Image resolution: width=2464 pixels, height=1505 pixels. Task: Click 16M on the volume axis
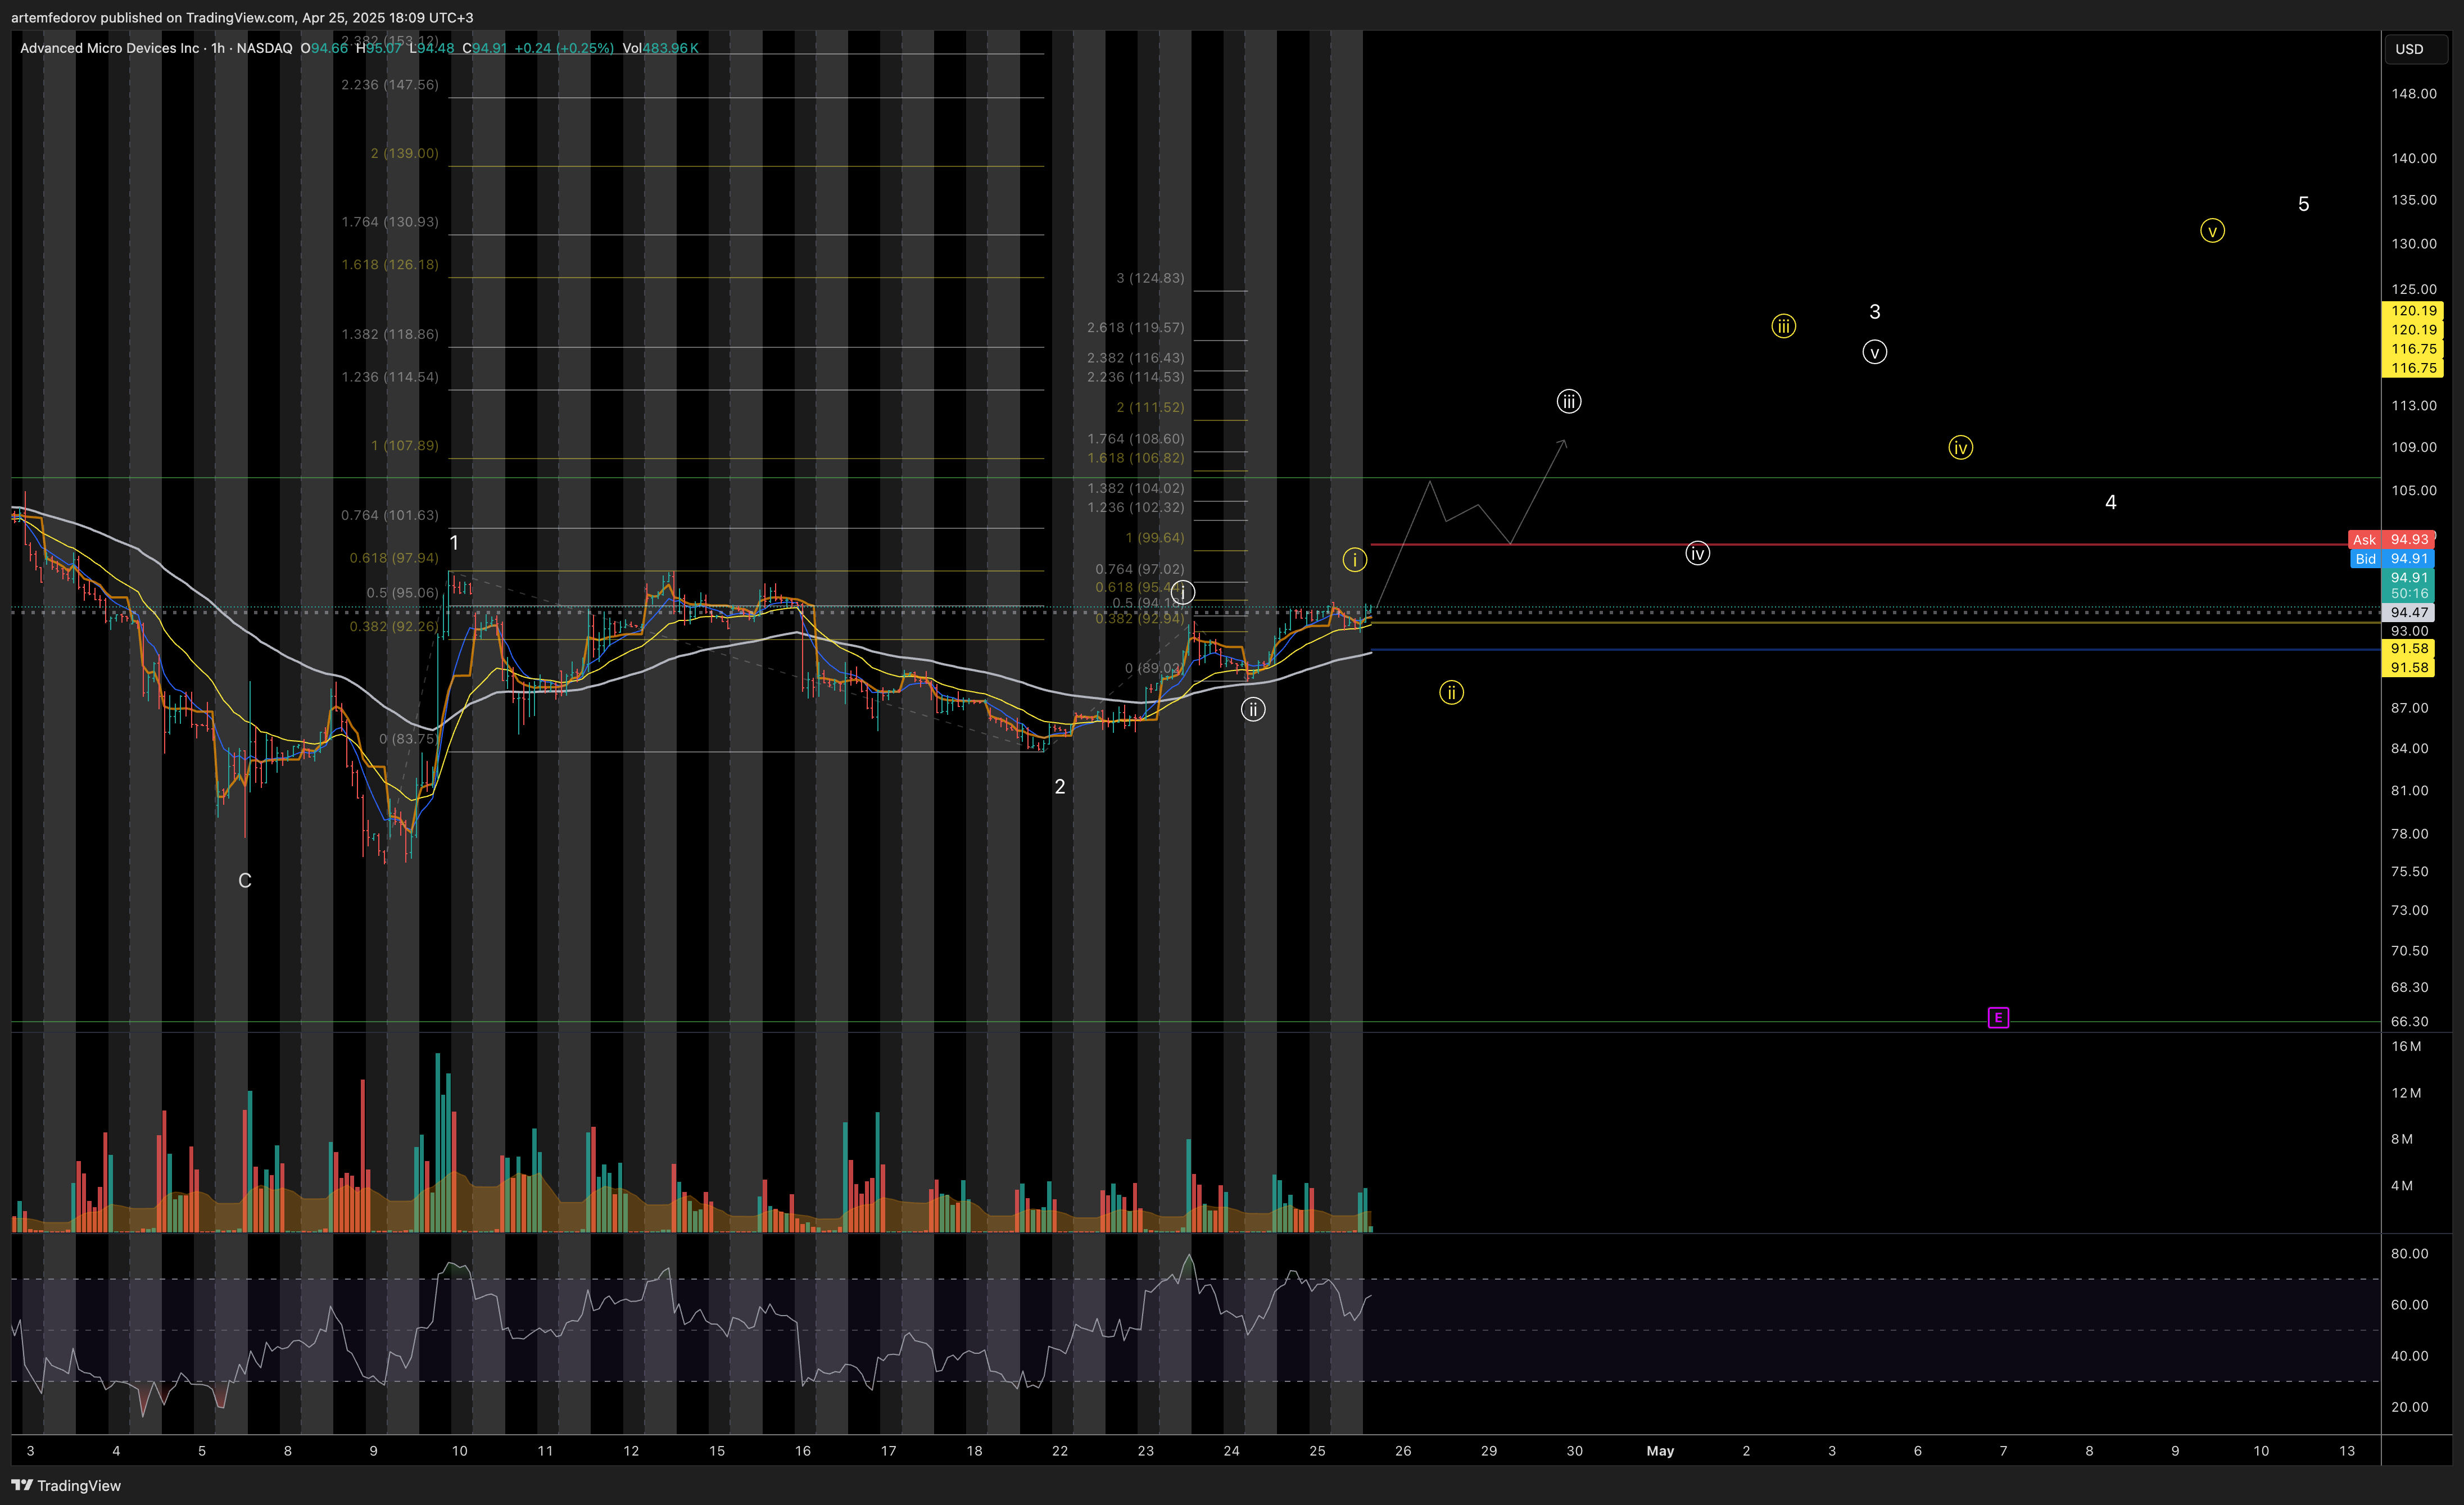click(x=2406, y=1046)
